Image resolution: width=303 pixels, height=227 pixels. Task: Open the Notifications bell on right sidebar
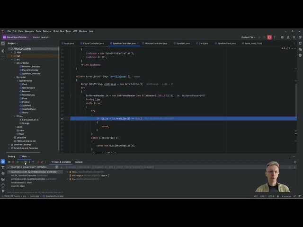pos(300,43)
